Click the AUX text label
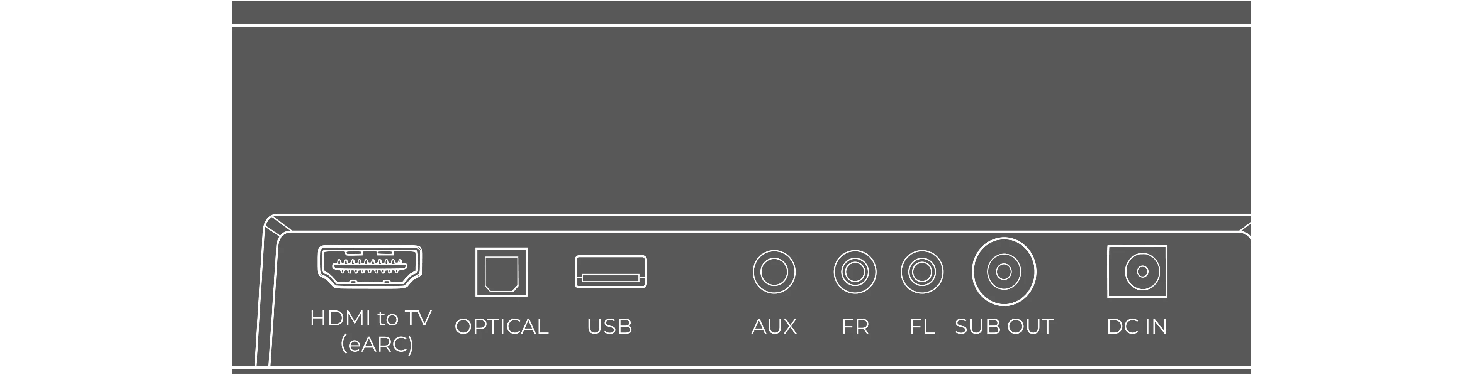Screen dimensions: 1483x376 [774, 327]
